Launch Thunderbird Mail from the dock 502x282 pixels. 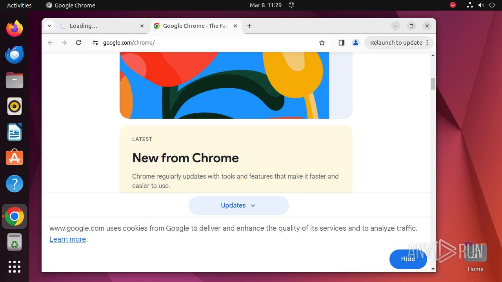pos(15,54)
